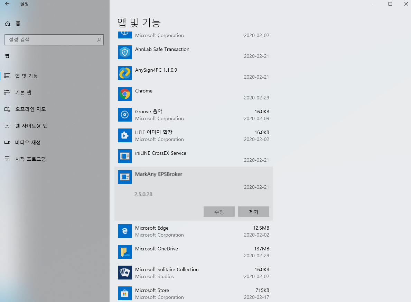Image resolution: width=411 pixels, height=302 pixels.
Task: Click version number 2.5.0.28
Action: (x=143, y=194)
